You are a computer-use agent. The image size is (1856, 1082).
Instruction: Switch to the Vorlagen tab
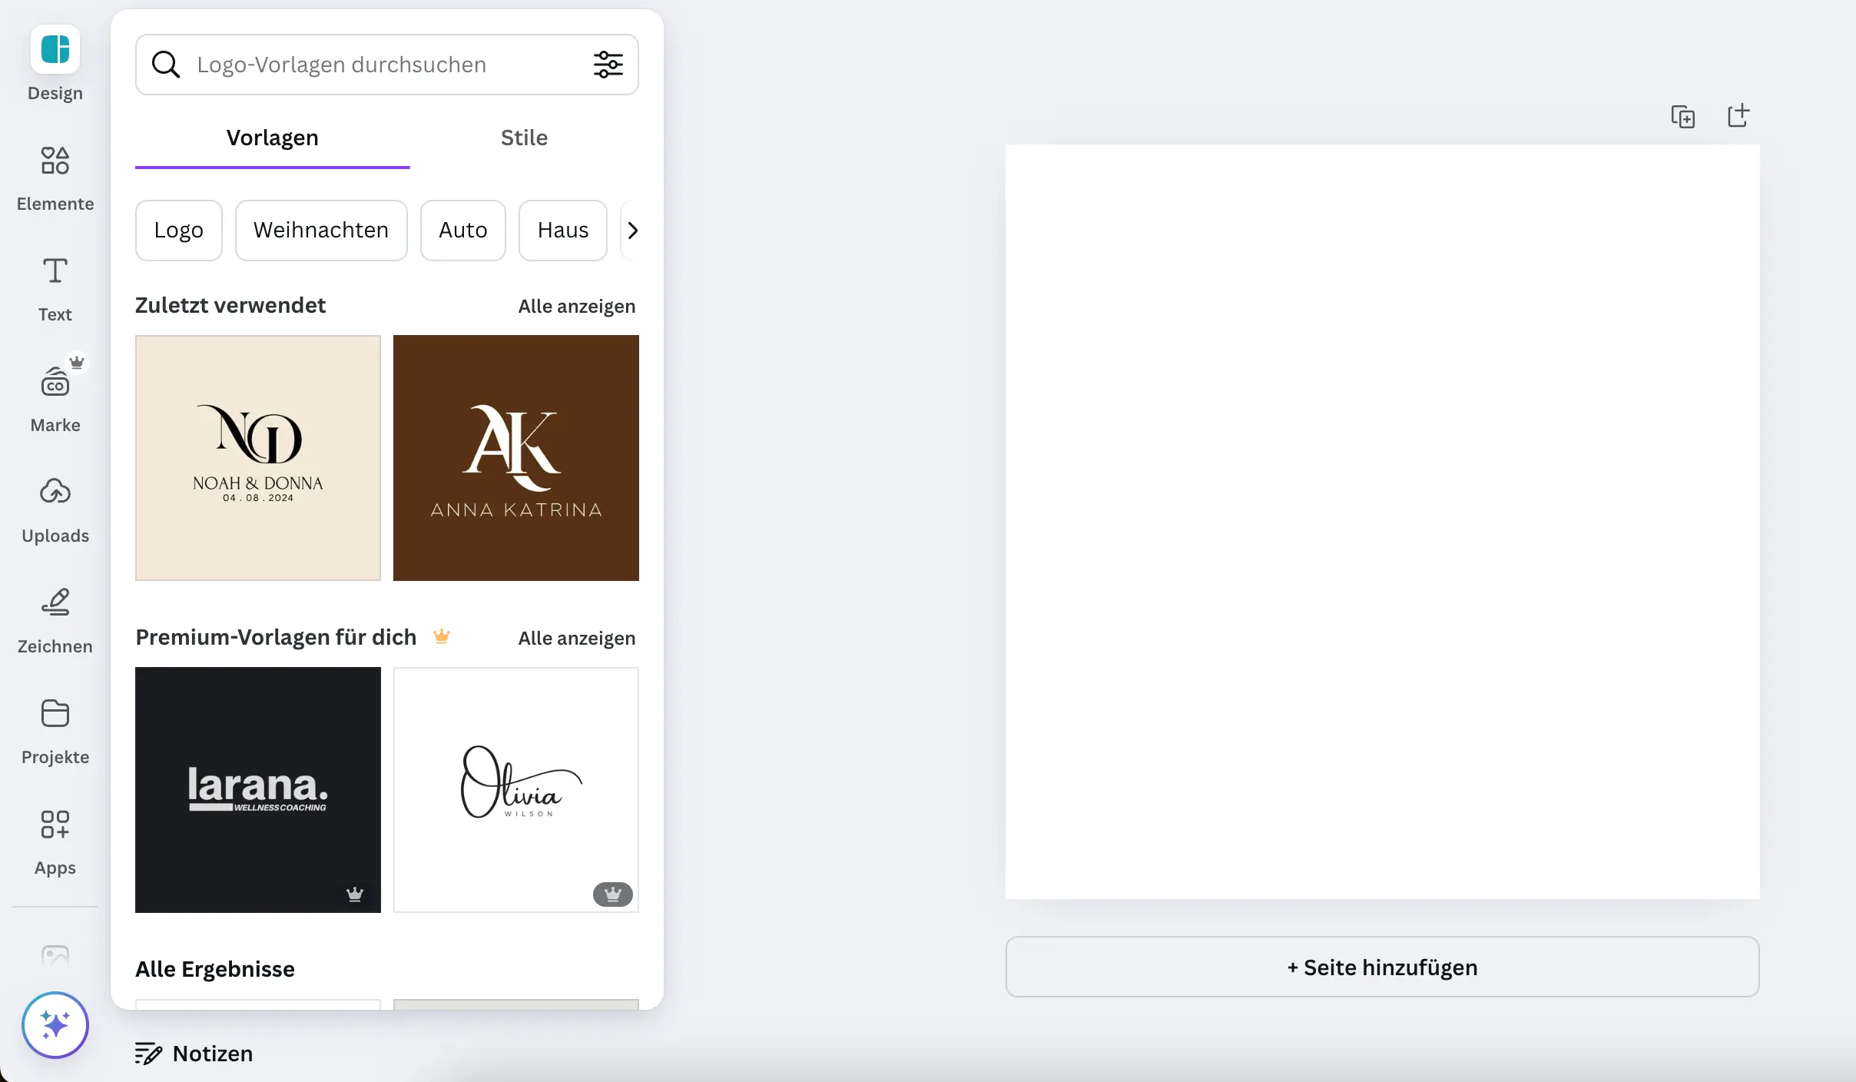273,138
